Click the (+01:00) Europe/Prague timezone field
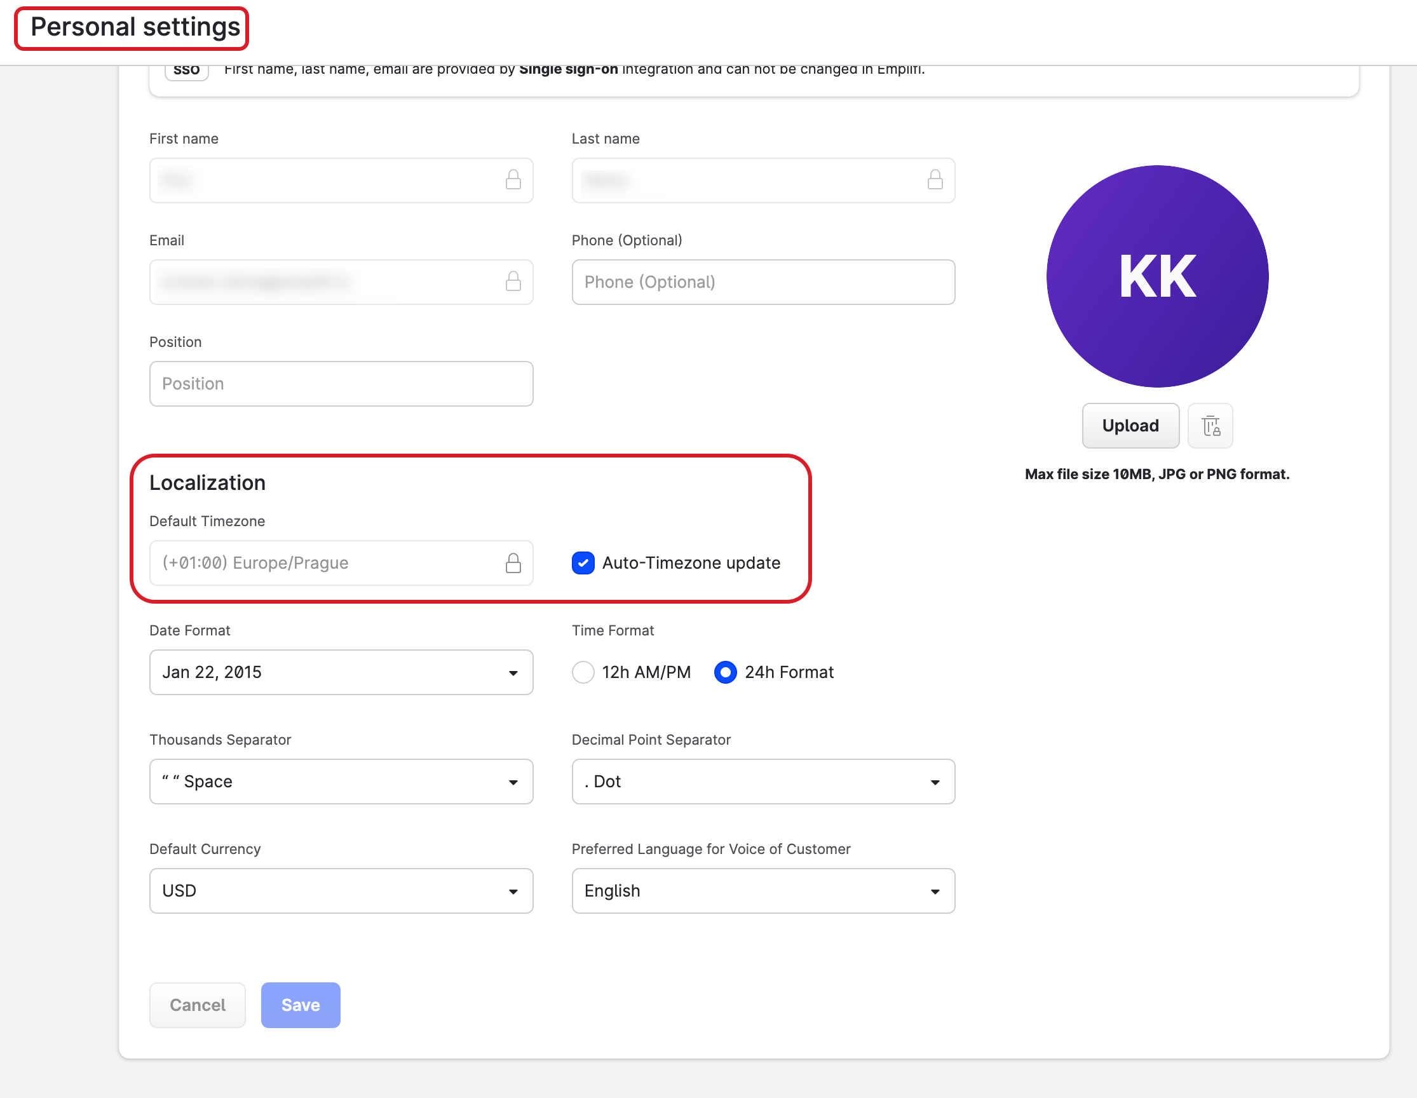The height and width of the screenshot is (1098, 1417). pos(325,562)
